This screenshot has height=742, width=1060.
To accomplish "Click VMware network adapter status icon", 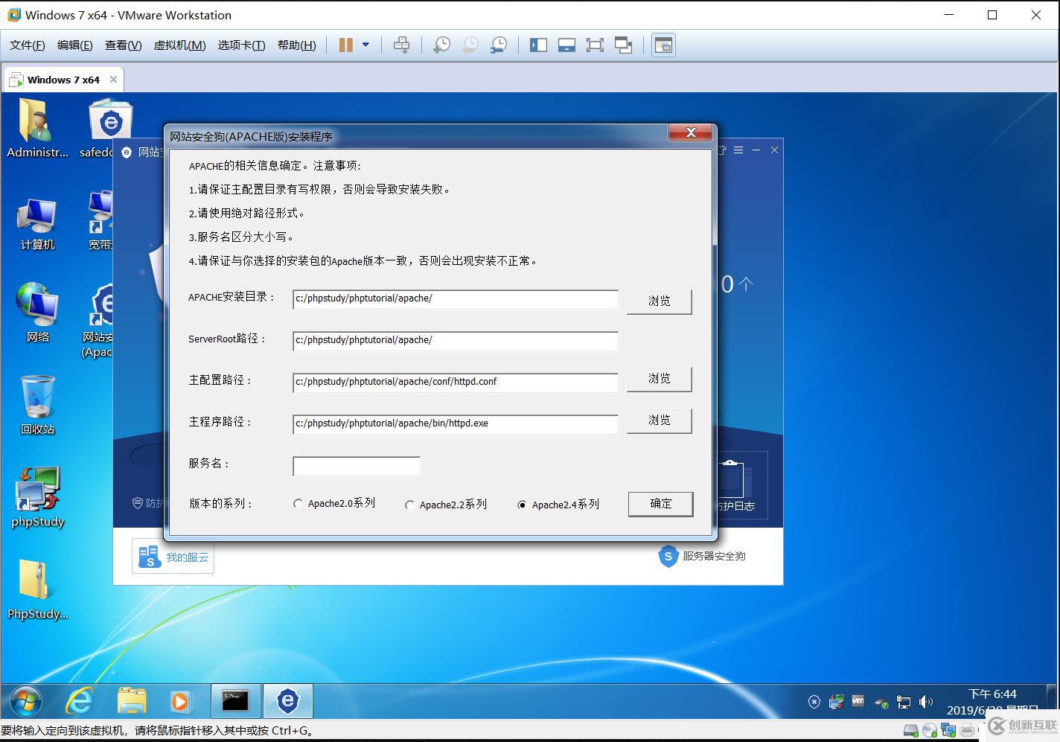I will coord(949,730).
